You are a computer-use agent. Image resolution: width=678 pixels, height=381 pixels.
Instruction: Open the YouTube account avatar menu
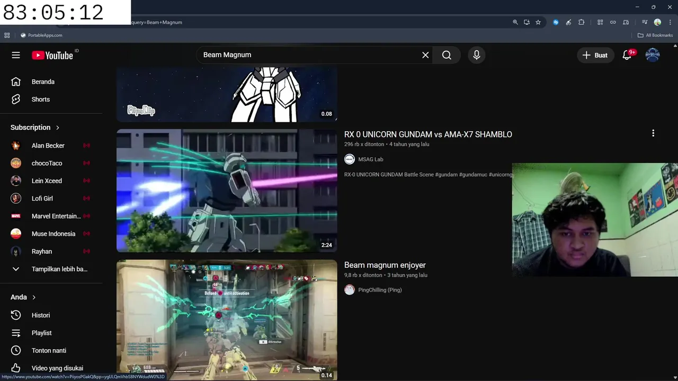[x=653, y=55]
